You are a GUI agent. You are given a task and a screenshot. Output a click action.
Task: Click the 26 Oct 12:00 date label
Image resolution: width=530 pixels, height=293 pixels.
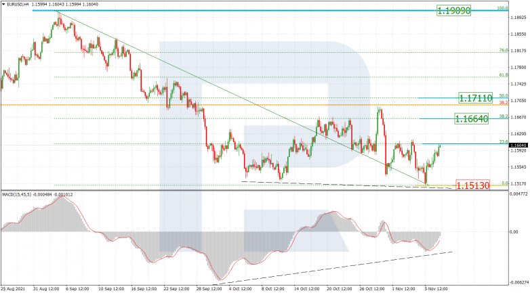(x=372, y=289)
